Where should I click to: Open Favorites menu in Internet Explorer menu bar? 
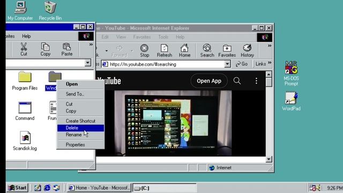click(x=141, y=37)
